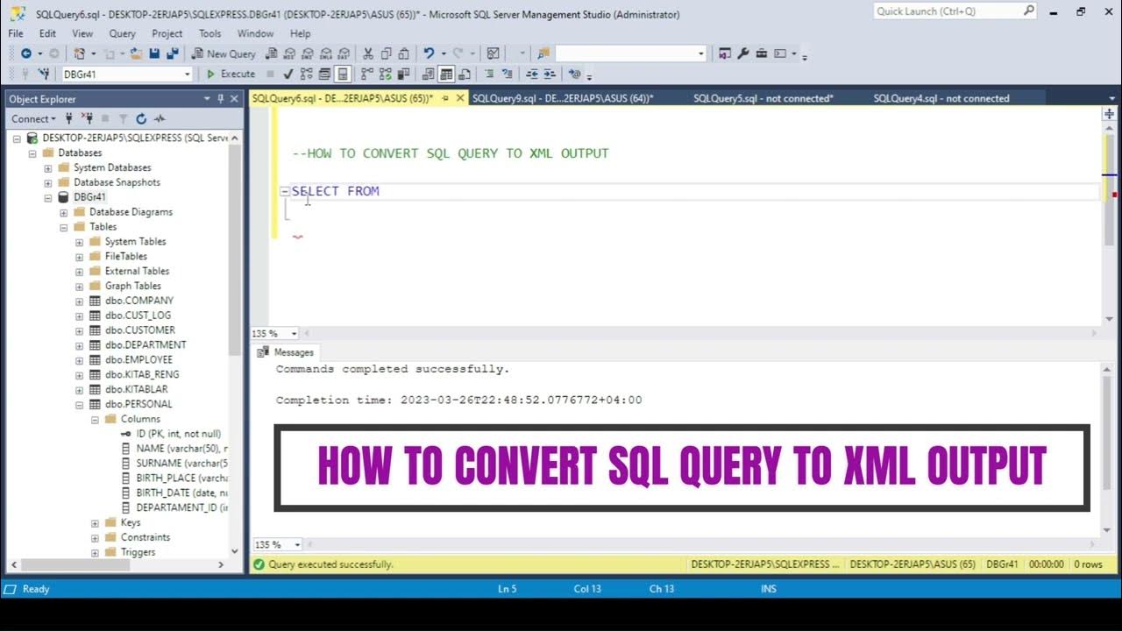Click Refresh icon in Object Explorer
The width and height of the screenshot is (1122, 631).
tap(141, 118)
